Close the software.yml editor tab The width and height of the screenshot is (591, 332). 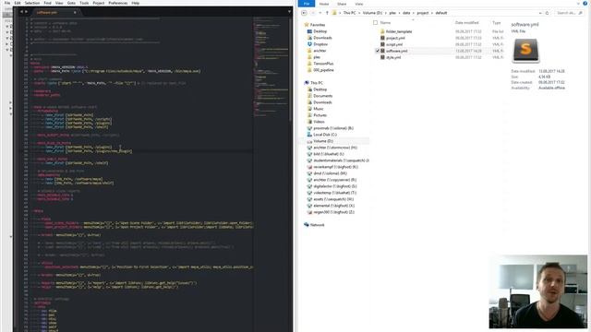[x=75, y=12]
